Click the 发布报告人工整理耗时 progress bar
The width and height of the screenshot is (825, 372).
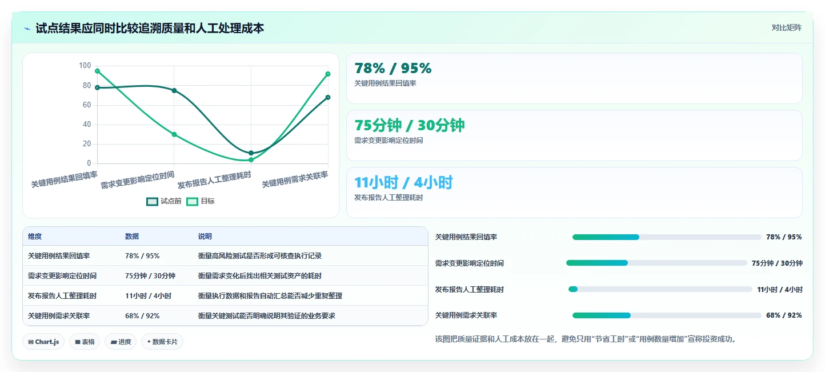pos(660,289)
